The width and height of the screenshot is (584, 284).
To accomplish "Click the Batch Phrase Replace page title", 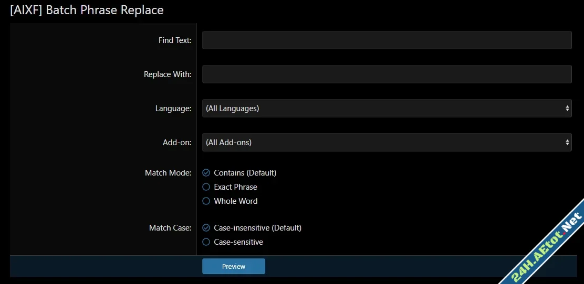I will (x=87, y=10).
